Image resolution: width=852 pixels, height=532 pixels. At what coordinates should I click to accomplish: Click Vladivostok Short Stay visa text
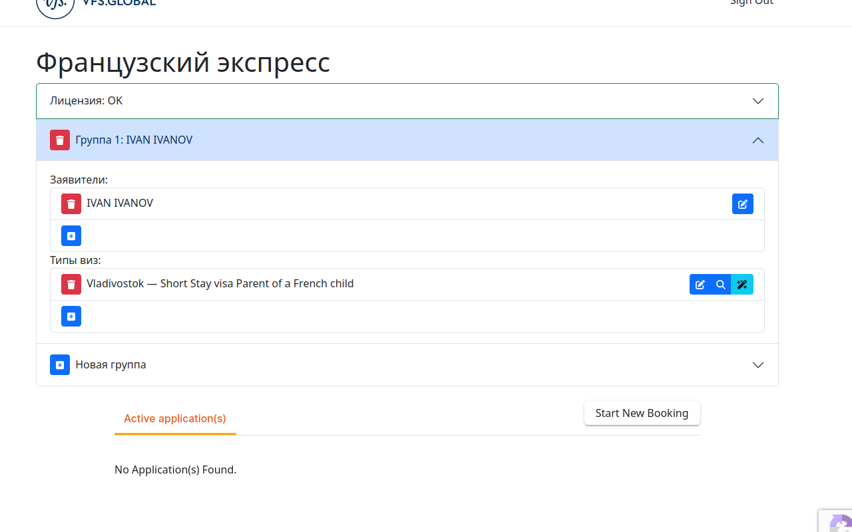tap(220, 284)
